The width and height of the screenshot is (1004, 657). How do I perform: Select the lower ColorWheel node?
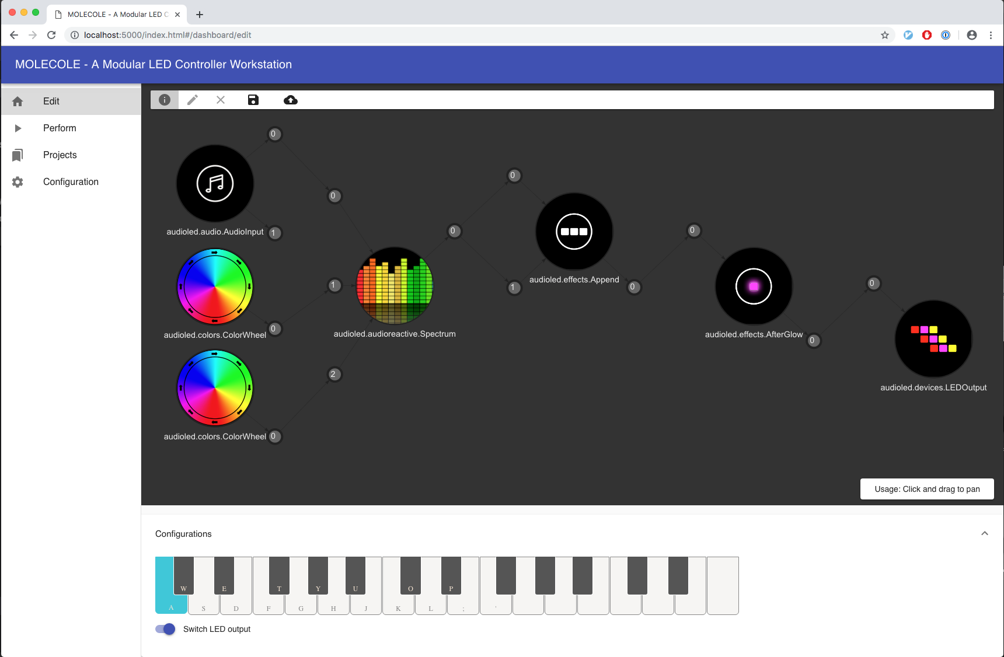point(215,388)
